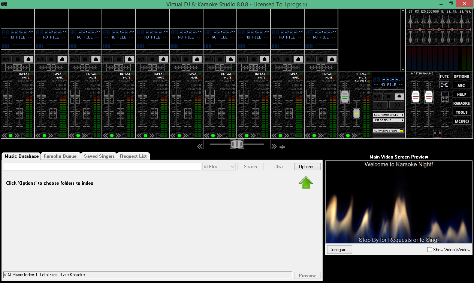
Task: Click the left double-arrow at bottom of first deck
Action: [5, 135]
